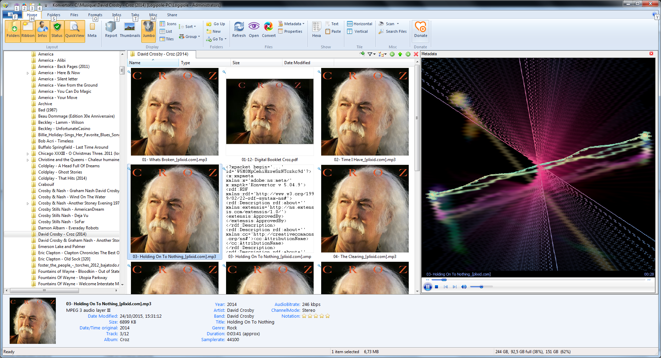Open the Infos ribbon tab
The image size is (661, 358).
[x=116, y=15]
